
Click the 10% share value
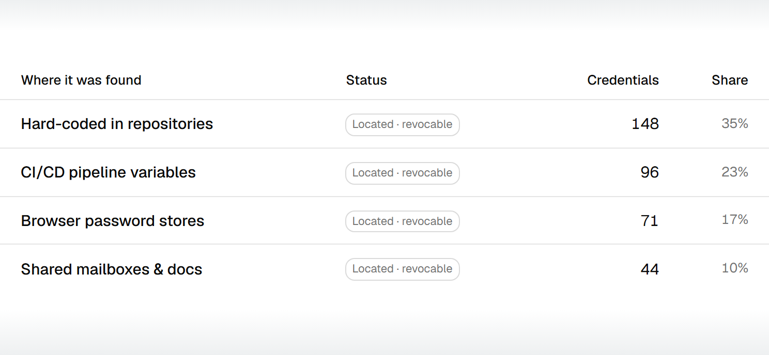(735, 268)
